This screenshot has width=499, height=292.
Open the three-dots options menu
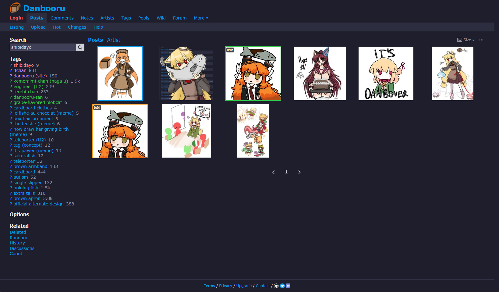tap(481, 40)
